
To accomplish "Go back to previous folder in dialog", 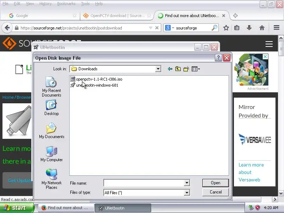I will click(x=170, y=69).
